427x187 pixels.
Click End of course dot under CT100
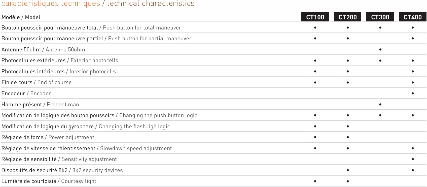click(315, 82)
